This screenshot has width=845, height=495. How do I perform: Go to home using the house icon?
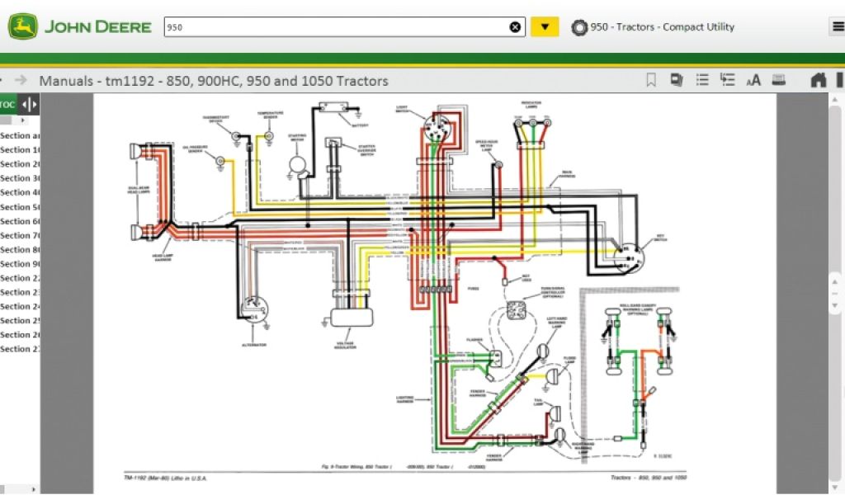tap(818, 80)
